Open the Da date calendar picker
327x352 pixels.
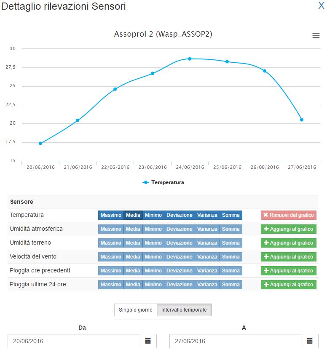click(x=148, y=341)
